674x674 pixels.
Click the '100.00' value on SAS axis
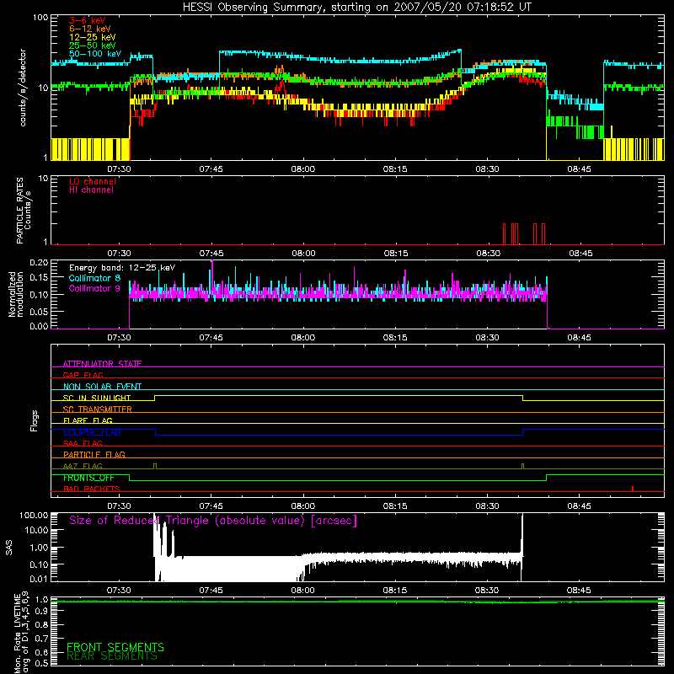coord(34,515)
